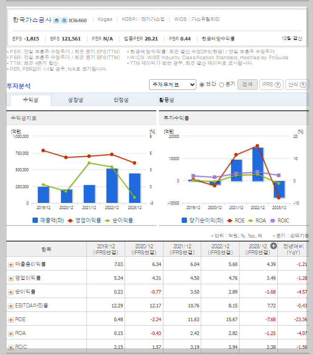Screen dimensions: 313x355
Task: Click the 한국가스공사 company name
Action: [32, 20]
